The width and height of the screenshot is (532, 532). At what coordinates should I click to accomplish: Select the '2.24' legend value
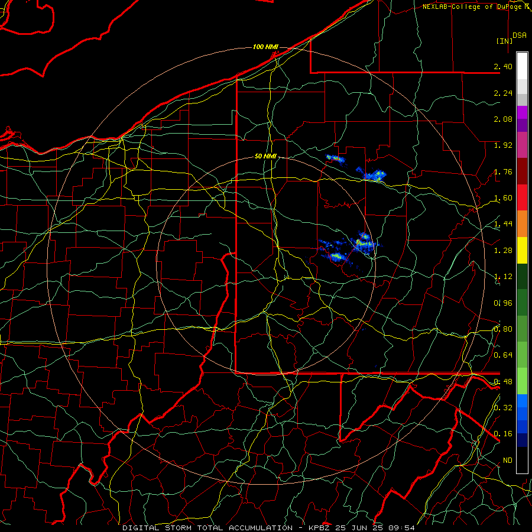click(x=503, y=93)
